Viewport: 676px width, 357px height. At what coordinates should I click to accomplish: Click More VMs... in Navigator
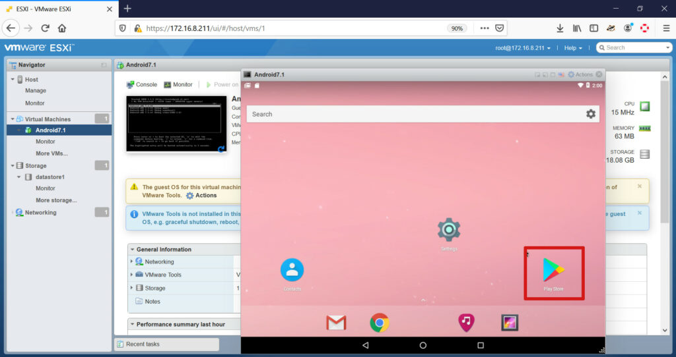click(51, 153)
